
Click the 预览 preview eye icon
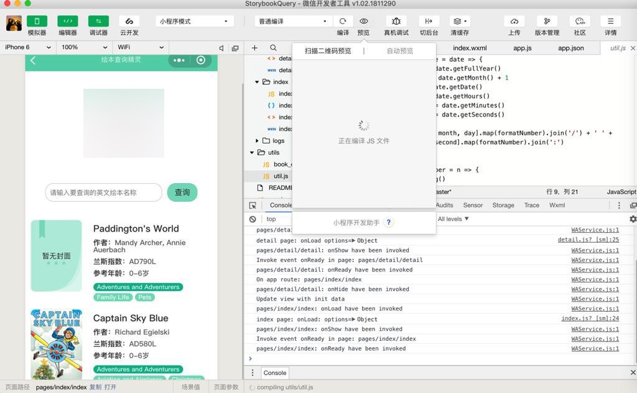click(363, 21)
